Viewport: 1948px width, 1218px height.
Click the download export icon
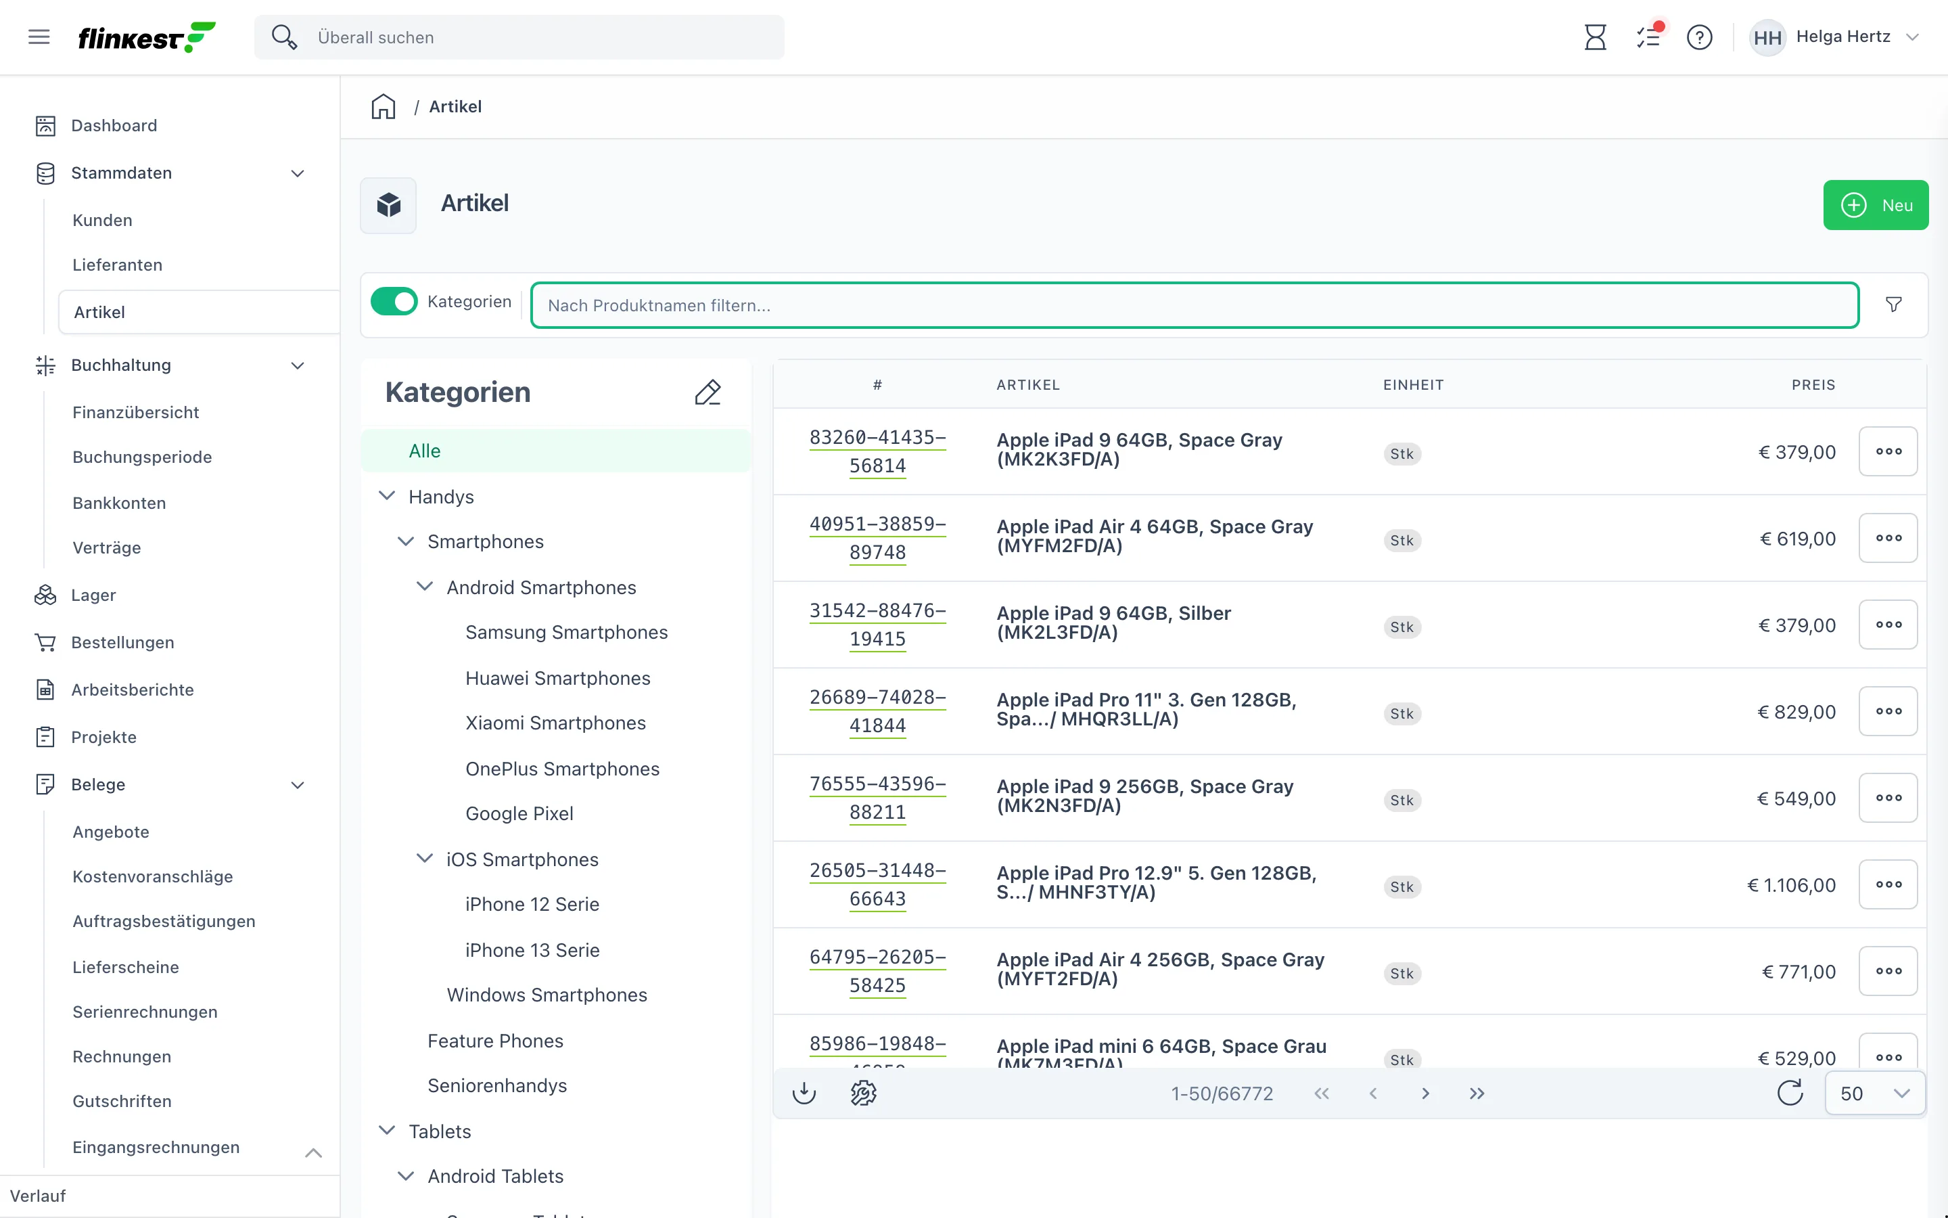804,1093
